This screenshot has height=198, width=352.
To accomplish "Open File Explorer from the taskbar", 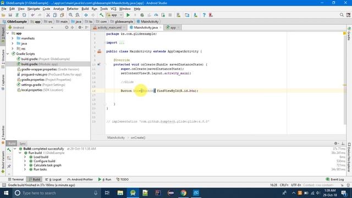I will click(x=120, y=193).
